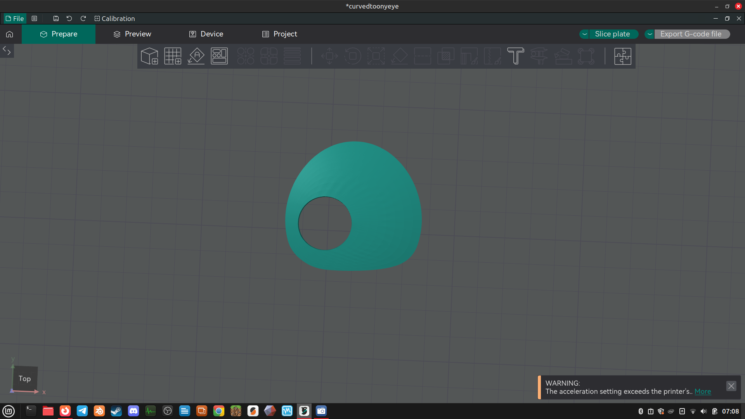Dismiss the acceleration warning notification
This screenshot has width=745, height=419.
pos(731,386)
